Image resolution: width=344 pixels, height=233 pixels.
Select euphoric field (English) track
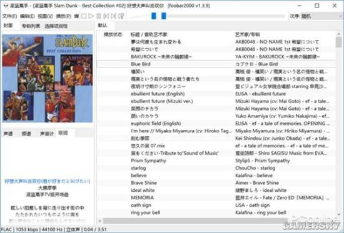pos(156,124)
